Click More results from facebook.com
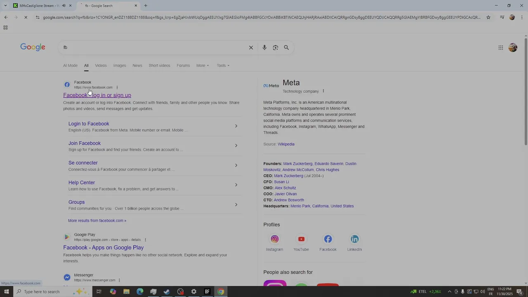528x297 pixels. click(97, 221)
